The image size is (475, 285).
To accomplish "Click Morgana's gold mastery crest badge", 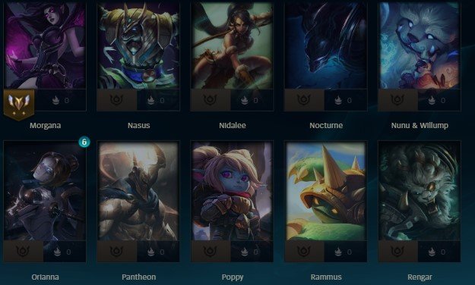I will pos(19,105).
